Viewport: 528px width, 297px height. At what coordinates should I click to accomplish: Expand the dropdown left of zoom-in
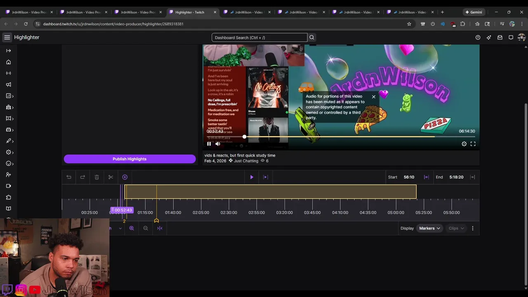(120, 228)
